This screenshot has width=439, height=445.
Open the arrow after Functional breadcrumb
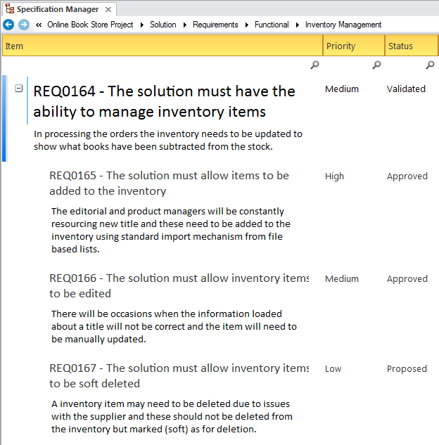pos(297,25)
